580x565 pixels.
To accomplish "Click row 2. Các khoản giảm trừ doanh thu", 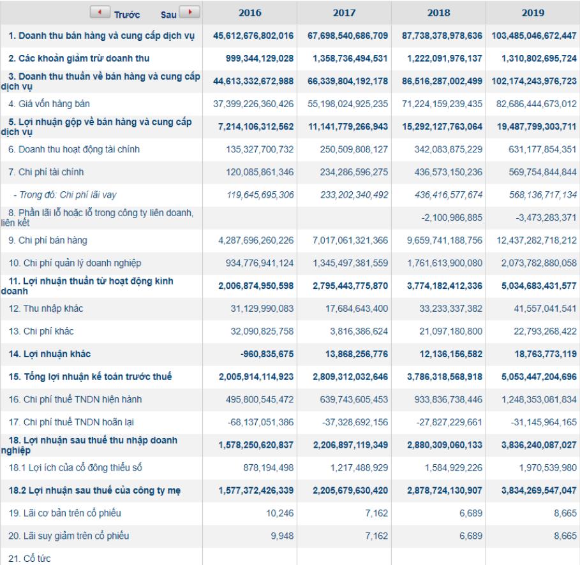I will pyautogui.click(x=290, y=59).
